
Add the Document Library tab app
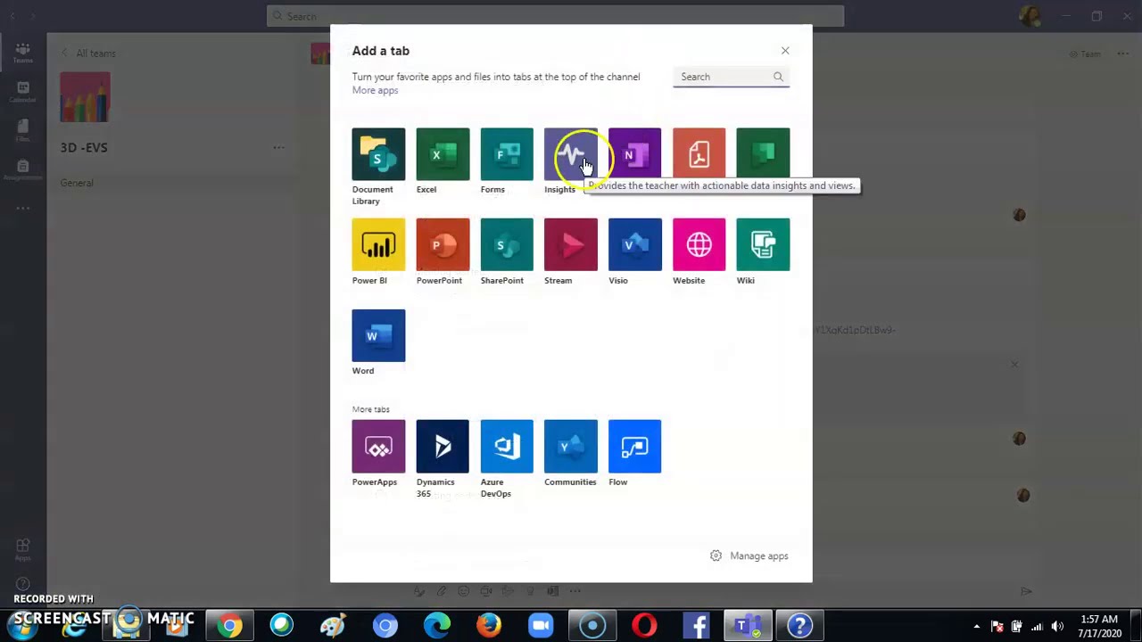pyautogui.click(x=378, y=154)
